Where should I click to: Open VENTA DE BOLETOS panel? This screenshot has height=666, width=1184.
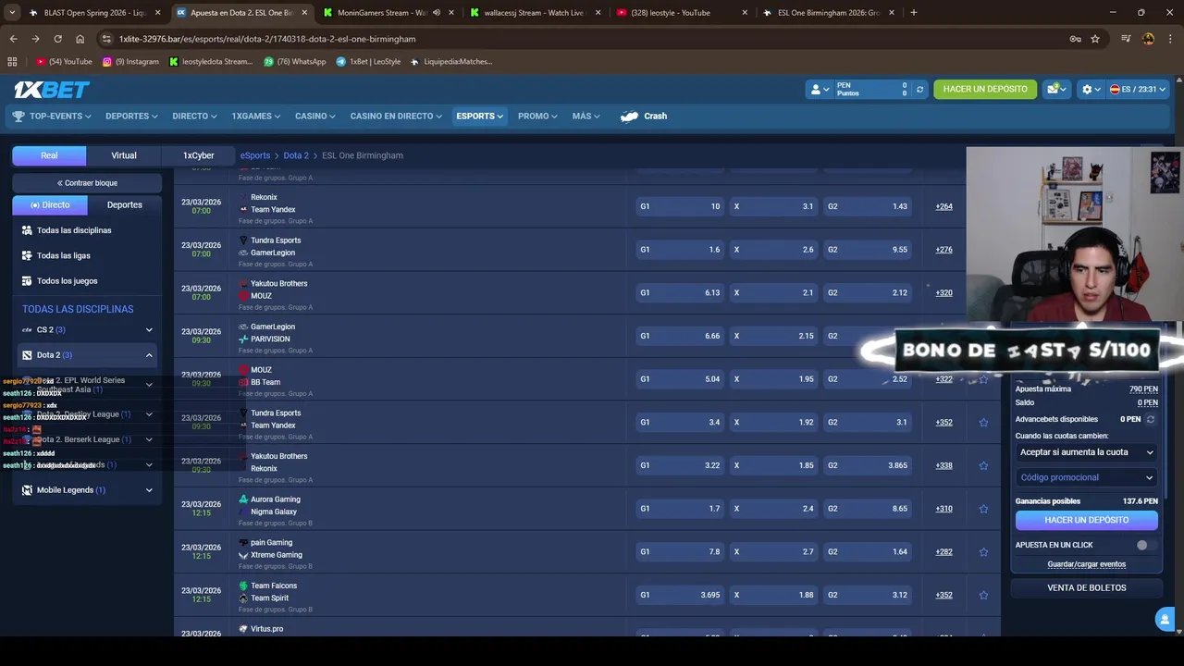click(1087, 587)
